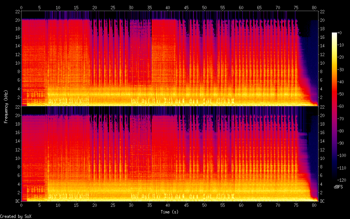Click "DC" on the lower channel's left axis
Image resolution: width=350 pixels, height=219 pixels.
tap(18, 201)
